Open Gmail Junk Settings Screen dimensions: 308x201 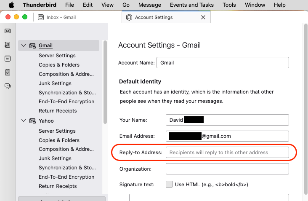[x=55, y=83]
